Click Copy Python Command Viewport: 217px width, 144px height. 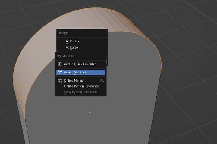pos(80,92)
